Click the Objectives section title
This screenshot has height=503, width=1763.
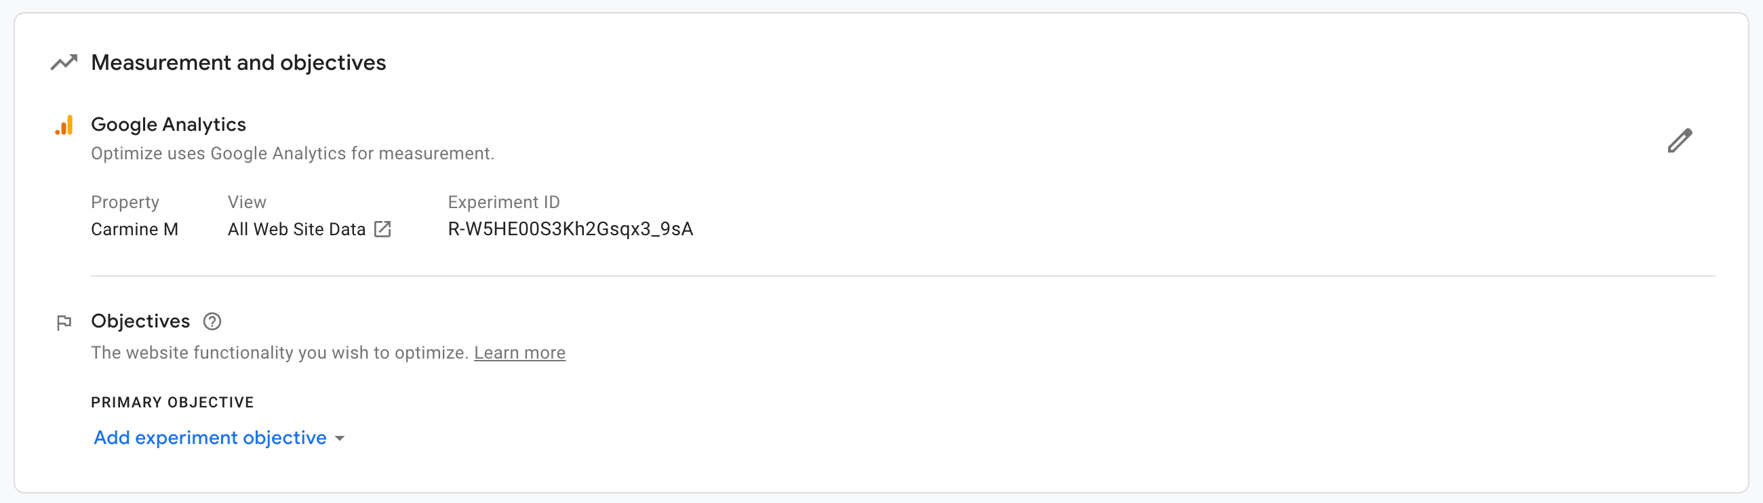(140, 321)
